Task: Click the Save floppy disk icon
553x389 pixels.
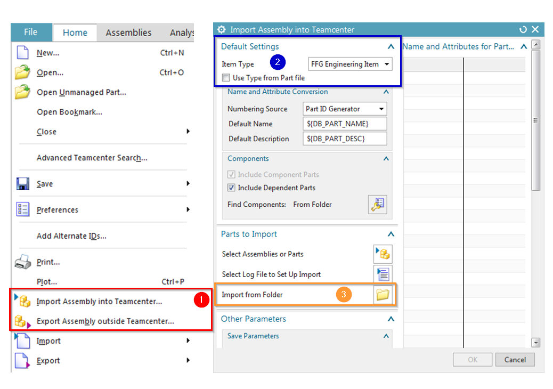Action: 22,184
